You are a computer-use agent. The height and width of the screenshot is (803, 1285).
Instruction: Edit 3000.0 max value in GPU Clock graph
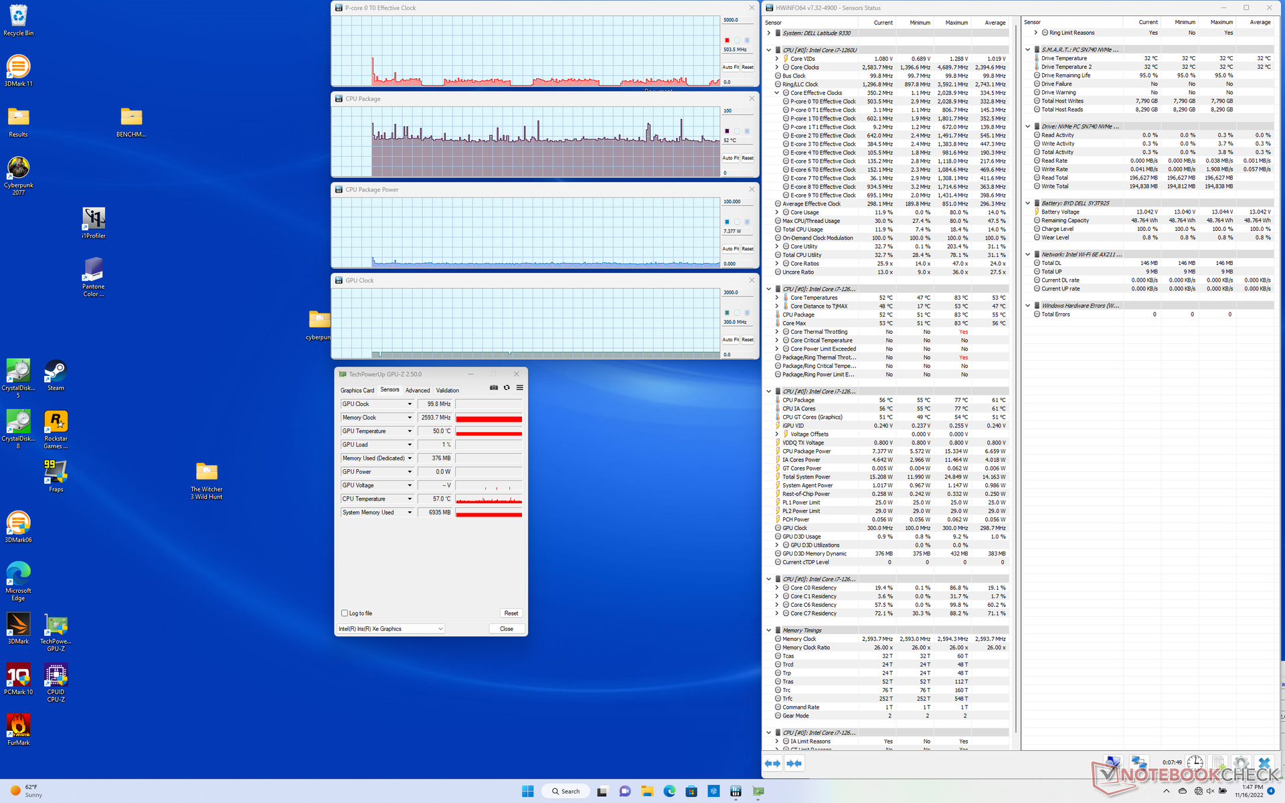(x=738, y=292)
